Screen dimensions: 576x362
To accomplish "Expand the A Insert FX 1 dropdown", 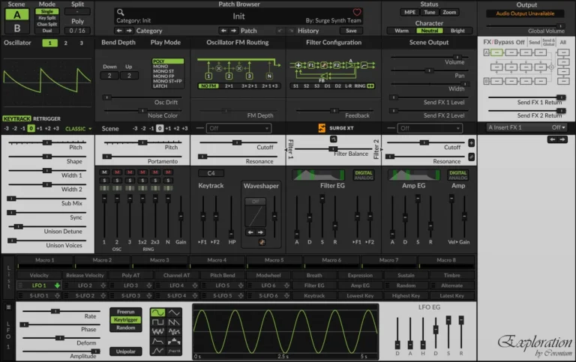I will [x=526, y=127].
